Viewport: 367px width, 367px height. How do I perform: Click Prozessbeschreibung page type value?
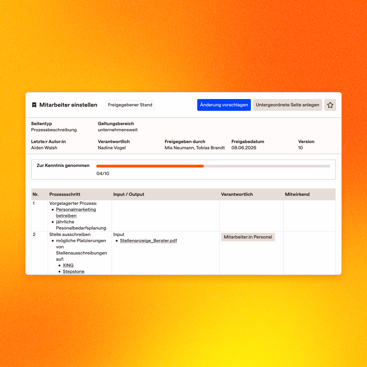tap(54, 130)
